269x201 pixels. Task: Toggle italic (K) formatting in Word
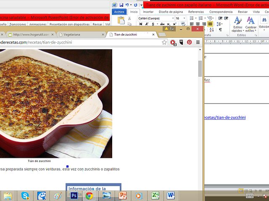coord(147,24)
